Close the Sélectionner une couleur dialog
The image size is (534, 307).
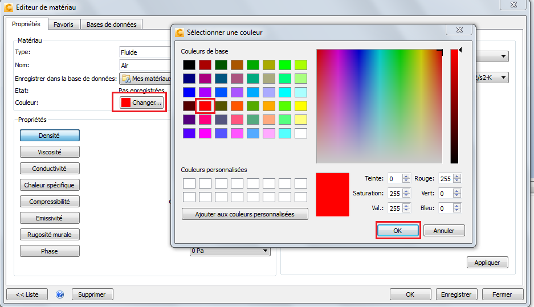coord(459,30)
